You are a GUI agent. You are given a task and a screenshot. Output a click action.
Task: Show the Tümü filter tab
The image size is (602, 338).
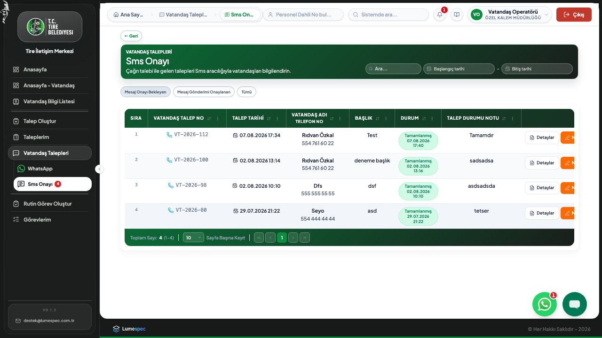click(x=246, y=92)
